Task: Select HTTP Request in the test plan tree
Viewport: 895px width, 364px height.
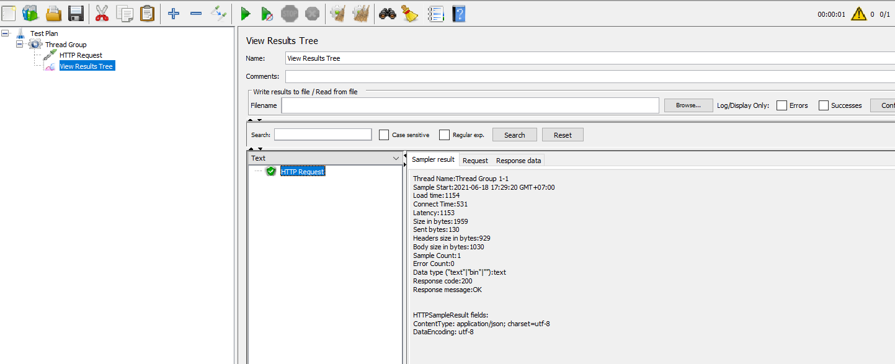Action: [x=81, y=55]
